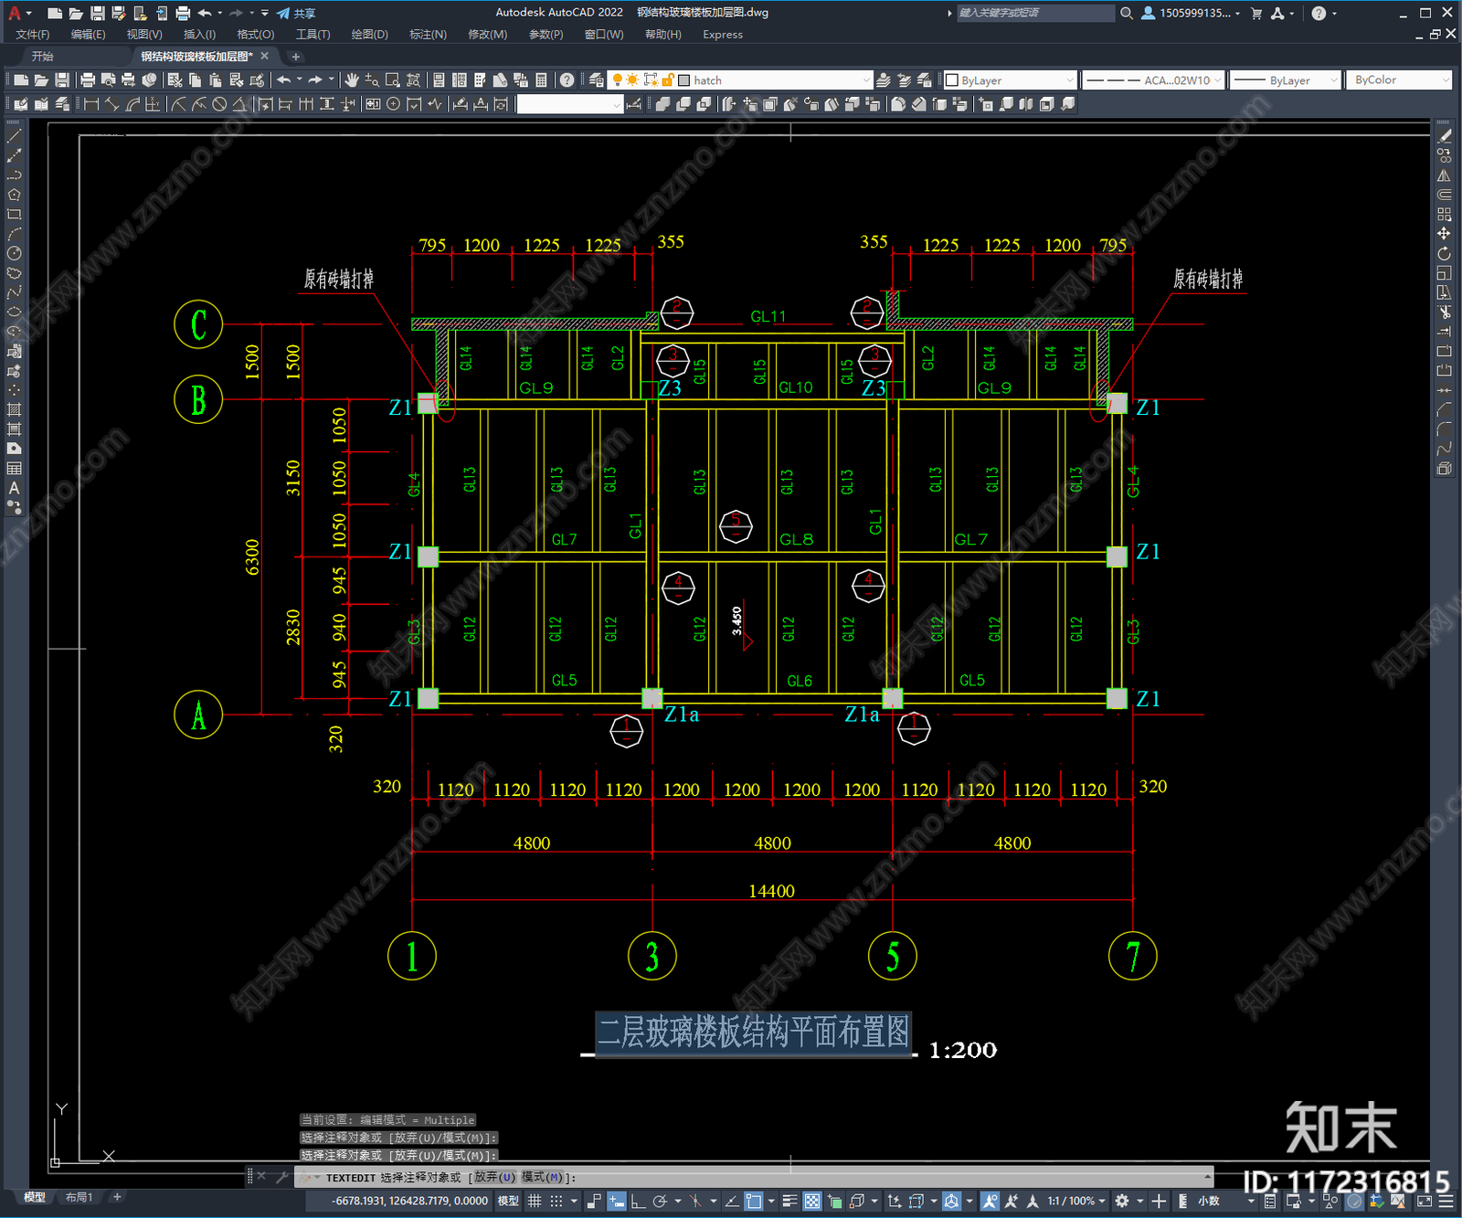
Task: Switch to the 开始 start tab
Action: tap(43, 57)
